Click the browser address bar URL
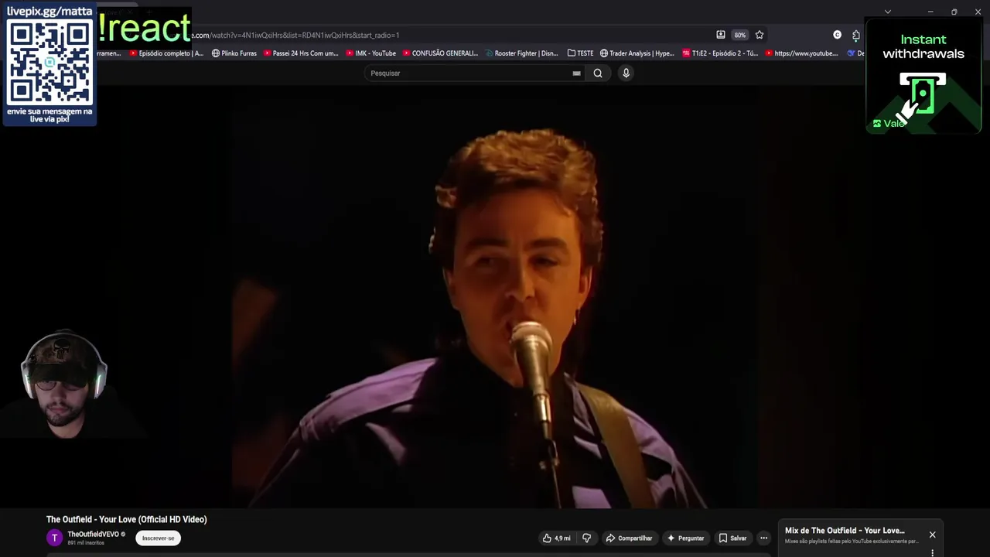This screenshot has width=990, height=557. [295, 35]
